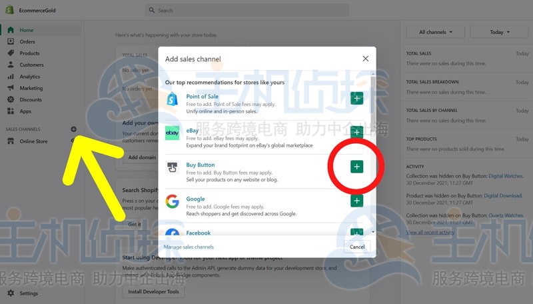Open Settings at sidebar bottom
The width and height of the screenshot is (533, 304).
coord(29,293)
